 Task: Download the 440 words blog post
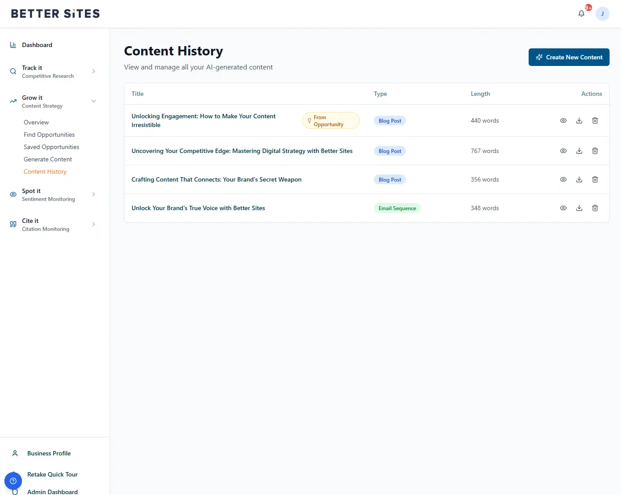pyautogui.click(x=579, y=120)
